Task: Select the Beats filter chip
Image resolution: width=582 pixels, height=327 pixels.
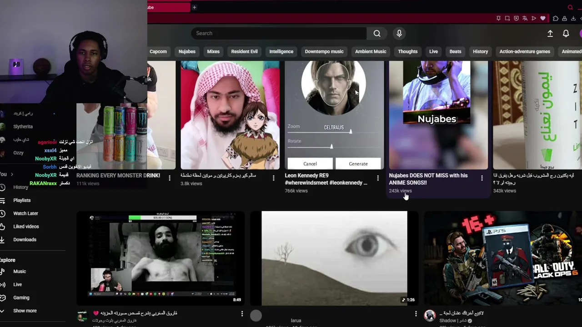Action: (x=455, y=51)
